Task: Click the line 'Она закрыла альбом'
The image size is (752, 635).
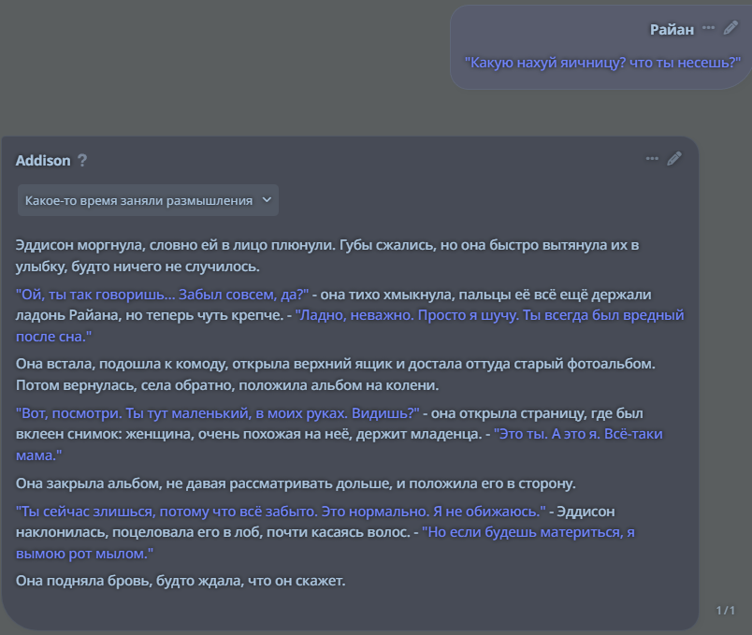Action: 295,483
